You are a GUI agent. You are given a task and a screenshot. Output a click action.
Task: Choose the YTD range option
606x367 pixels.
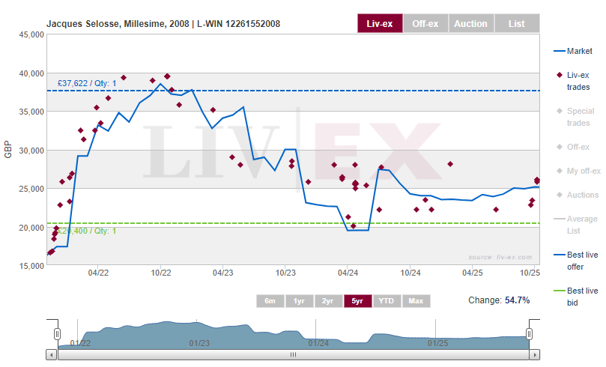tap(387, 301)
